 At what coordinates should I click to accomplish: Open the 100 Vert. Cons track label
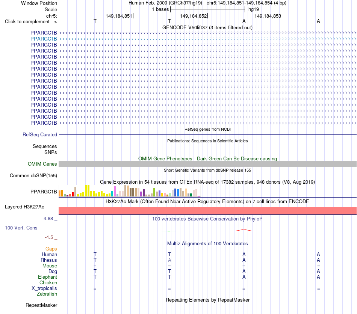coord(21,228)
